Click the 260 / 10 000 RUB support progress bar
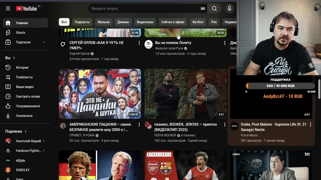This screenshot has height=180, width=321. point(280,86)
